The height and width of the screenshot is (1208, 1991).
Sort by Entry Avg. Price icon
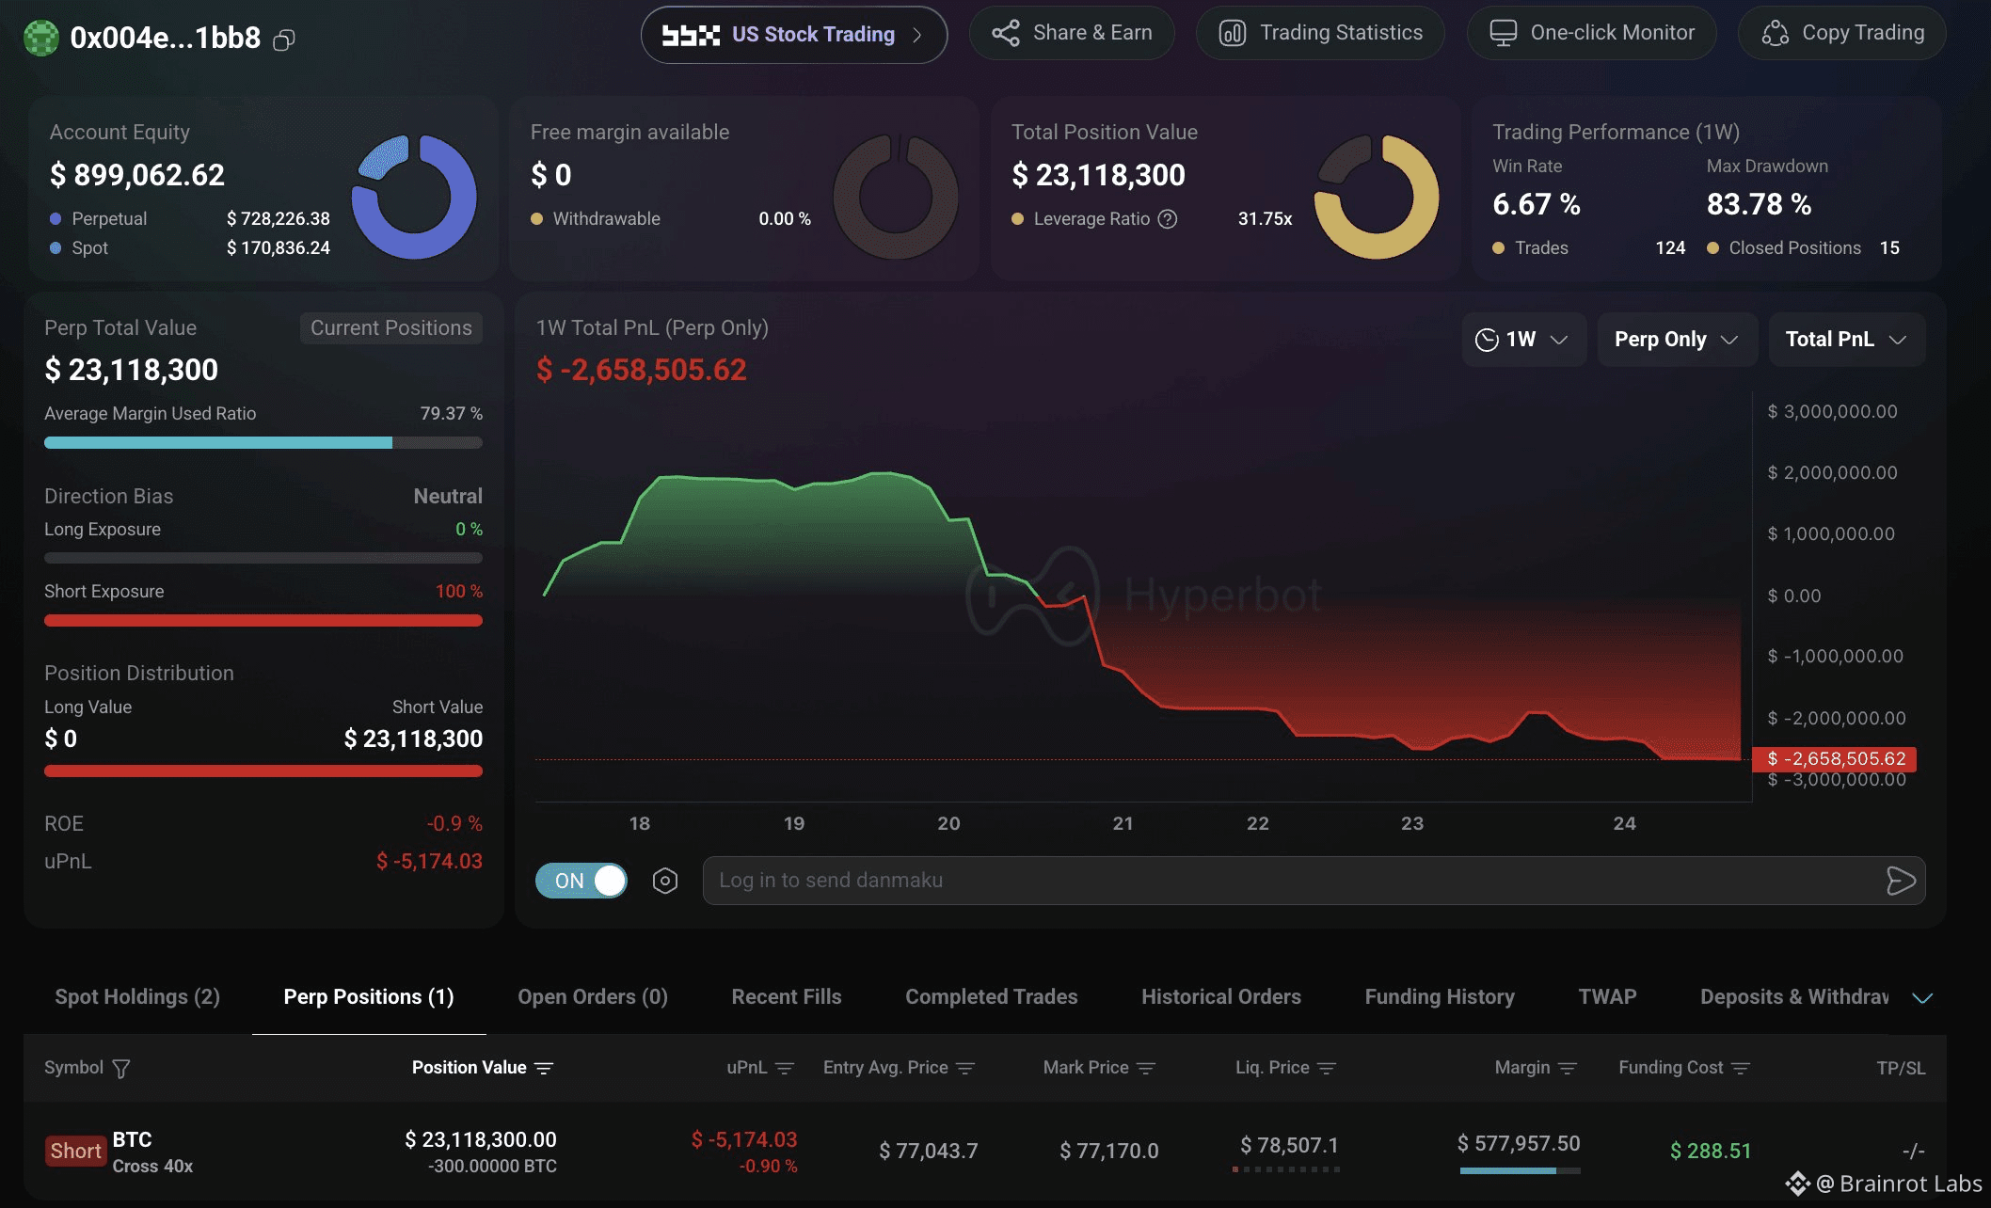(x=965, y=1068)
